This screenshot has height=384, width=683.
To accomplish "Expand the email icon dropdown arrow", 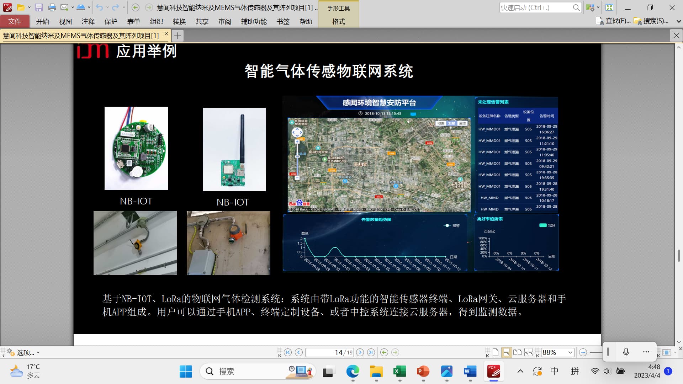I will click(x=73, y=7).
